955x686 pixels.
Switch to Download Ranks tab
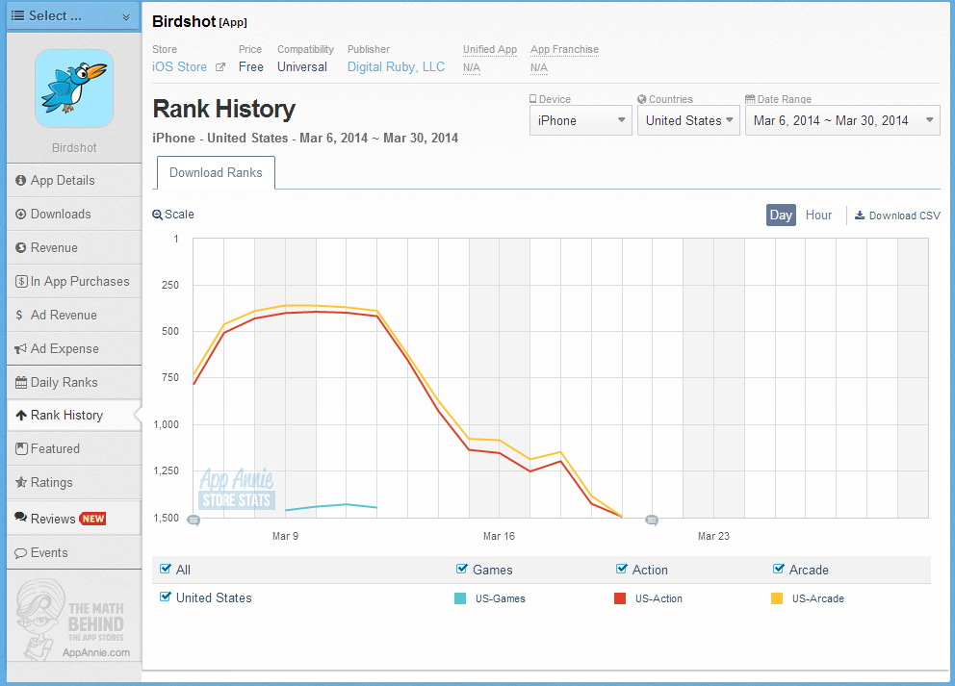pyautogui.click(x=216, y=173)
